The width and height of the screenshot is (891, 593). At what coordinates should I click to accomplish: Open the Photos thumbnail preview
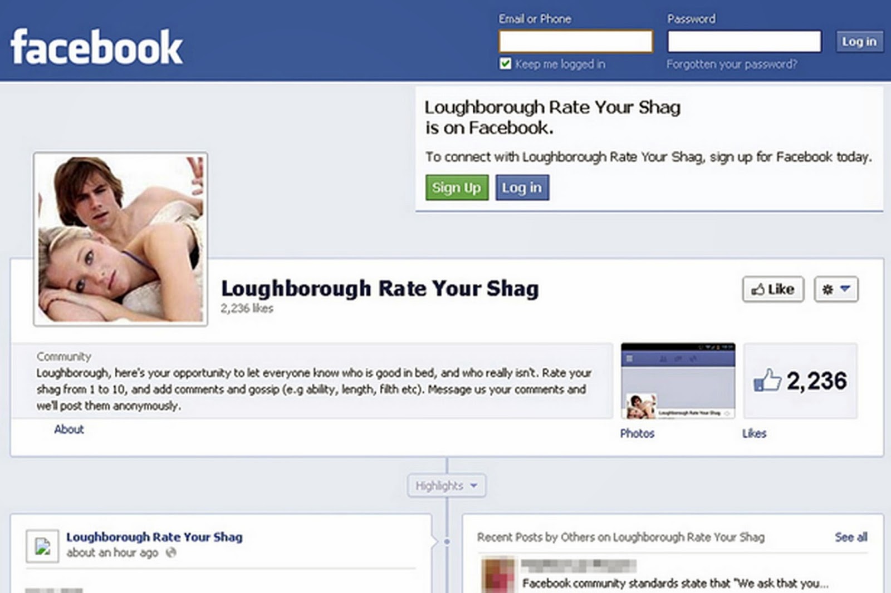[678, 380]
